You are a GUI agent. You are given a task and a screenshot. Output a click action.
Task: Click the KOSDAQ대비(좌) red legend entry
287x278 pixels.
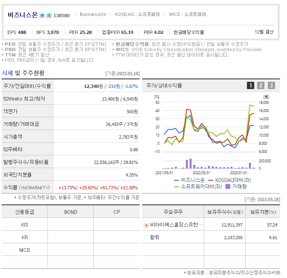click(230, 180)
